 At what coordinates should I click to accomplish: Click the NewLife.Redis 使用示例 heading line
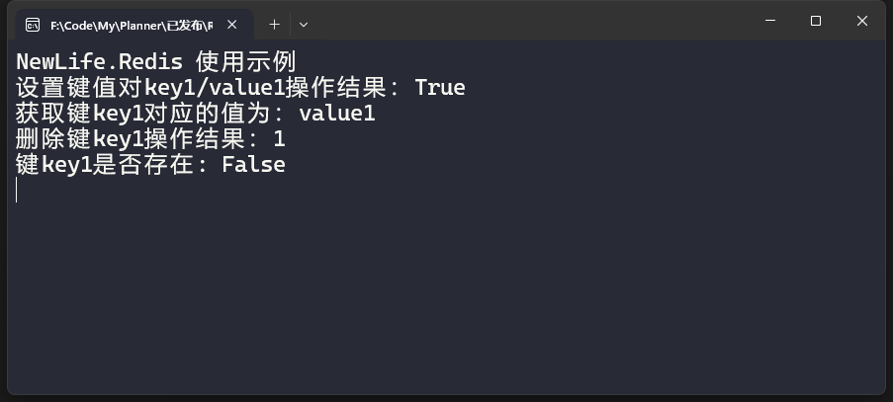pos(155,61)
